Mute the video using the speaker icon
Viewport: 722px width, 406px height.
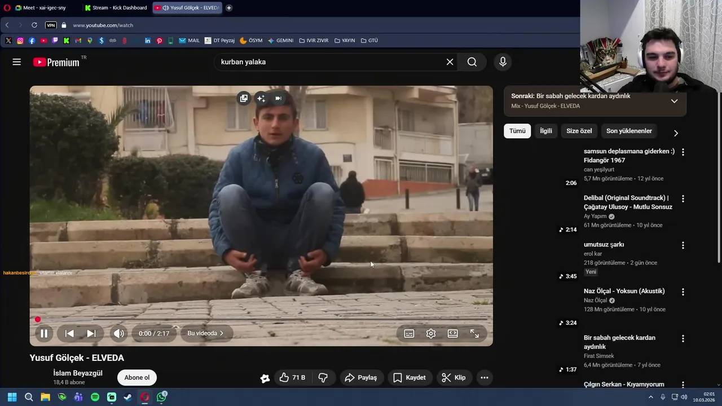(x=118, y=333)
